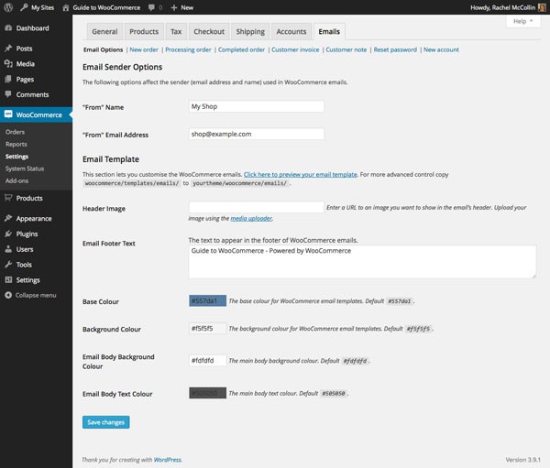550x468 pixels.
Task: Click the home icon beside Guide to WooCommerce
Action: [x=66, y=7]
